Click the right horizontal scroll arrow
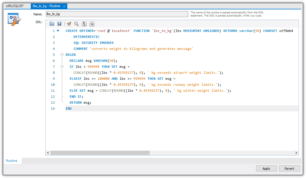 click(x=297, y=153)
